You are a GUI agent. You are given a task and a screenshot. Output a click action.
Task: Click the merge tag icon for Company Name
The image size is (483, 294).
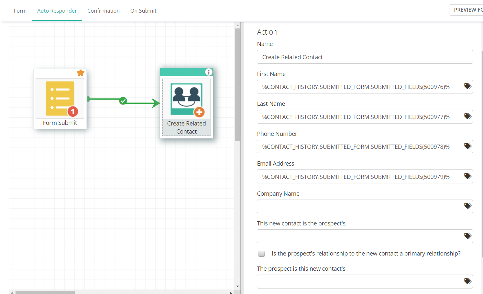point(468,206)
